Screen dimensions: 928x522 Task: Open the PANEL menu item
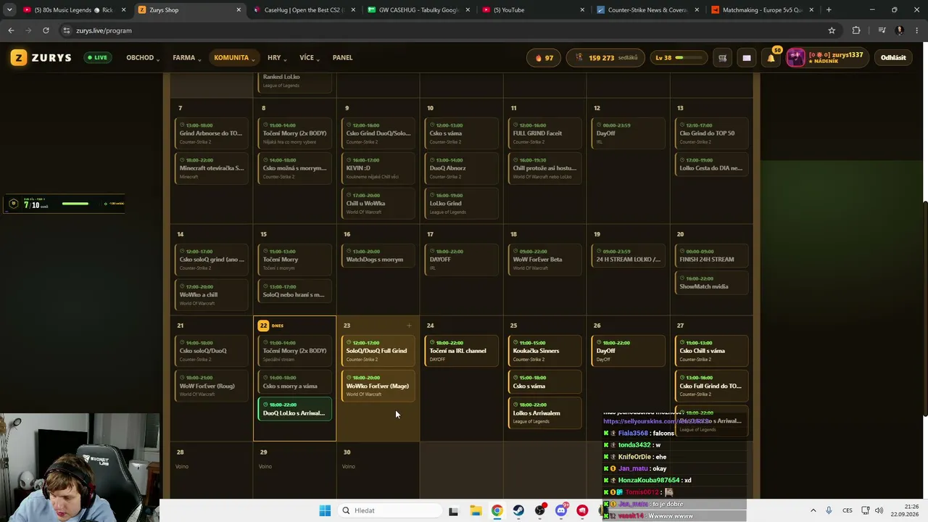[x=342, y=58]
